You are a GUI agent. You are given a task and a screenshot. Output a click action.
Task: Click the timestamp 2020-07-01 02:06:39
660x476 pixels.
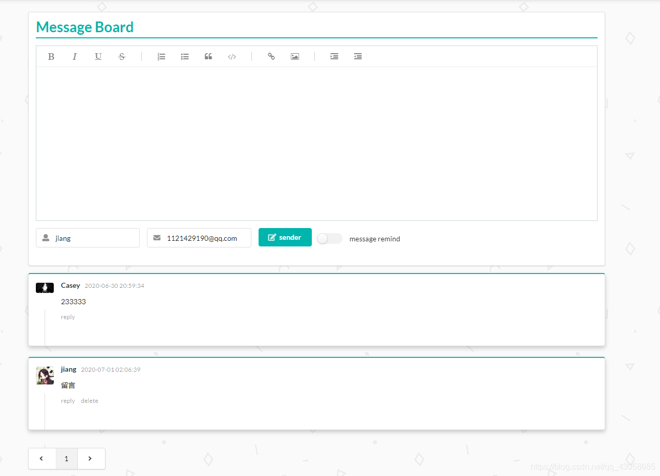coord(111,370)
